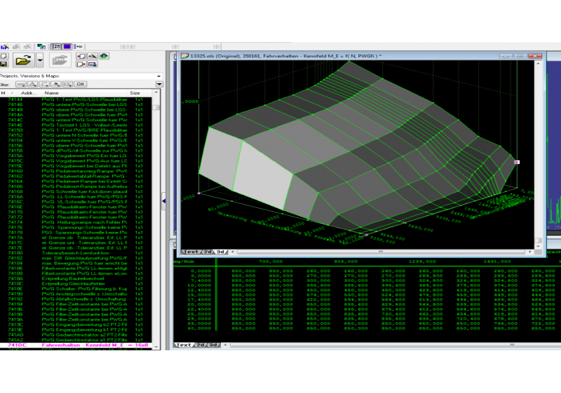
Task: Sort the map list by Size column
Action: coord(135,93)
